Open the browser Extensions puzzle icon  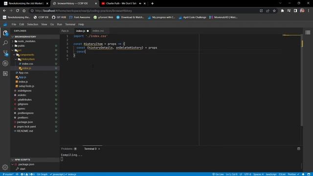pos(282,11)
